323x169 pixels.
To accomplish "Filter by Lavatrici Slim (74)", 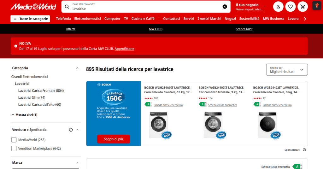I will pyautogui.click(x=32, y=97).
